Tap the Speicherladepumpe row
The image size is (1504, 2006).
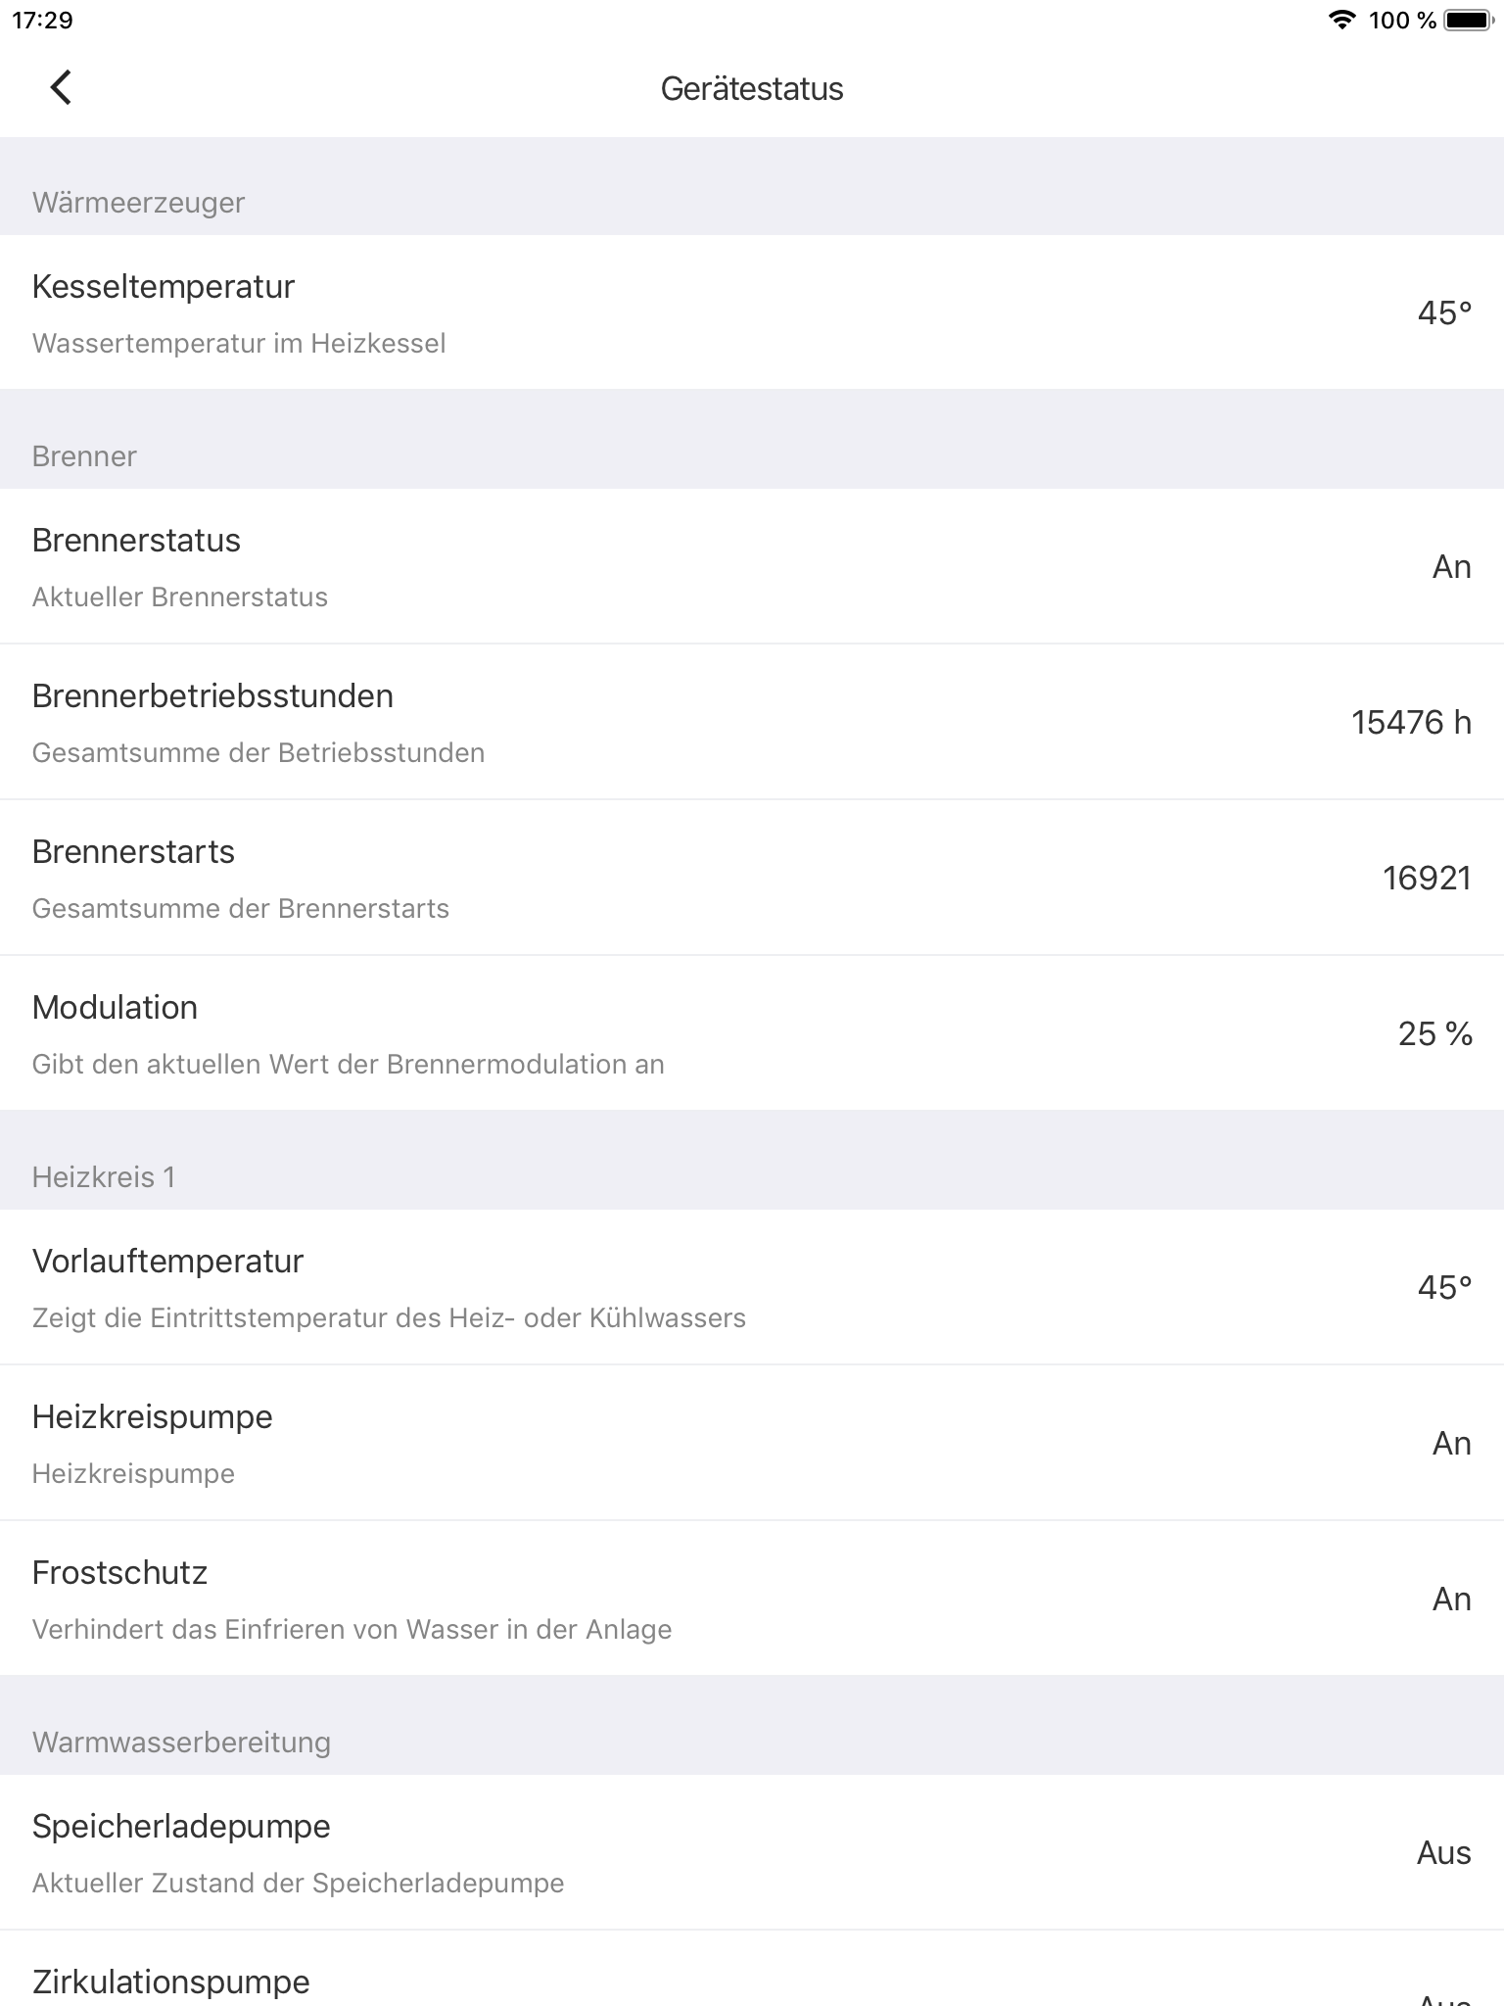pos(752,1852)
